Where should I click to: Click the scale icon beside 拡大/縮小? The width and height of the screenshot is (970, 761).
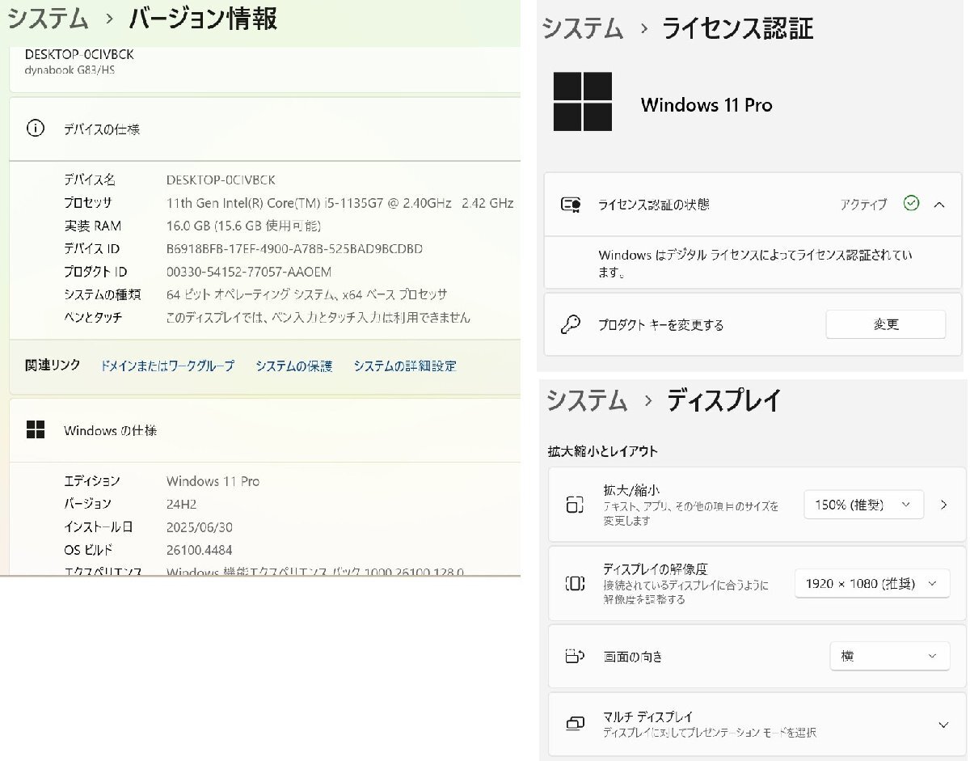(575, 505)
